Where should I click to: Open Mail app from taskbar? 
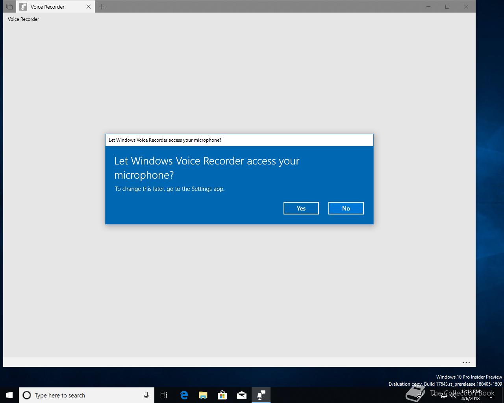pyautogui.click(x=242, y=395)
